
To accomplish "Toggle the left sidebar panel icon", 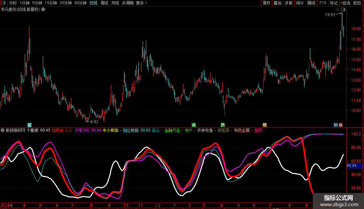I will coord(3,3).
